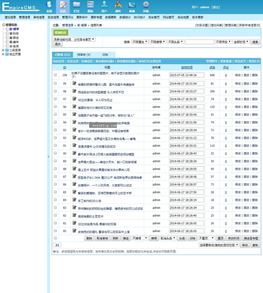Collapse the left sidebar with the arrow handle
The height and width of the screenshot is (293, 263).
[48, 157]
